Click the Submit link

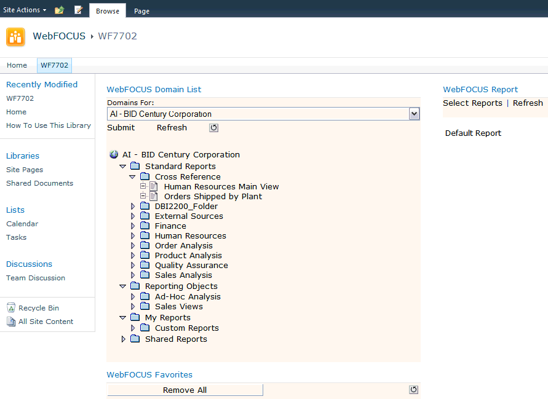(121, 128)
